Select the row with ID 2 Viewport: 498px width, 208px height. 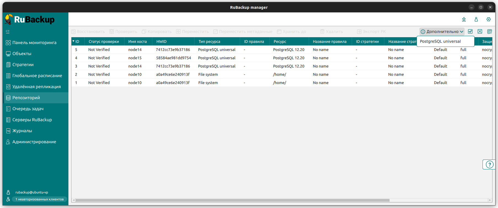[281, 74]
